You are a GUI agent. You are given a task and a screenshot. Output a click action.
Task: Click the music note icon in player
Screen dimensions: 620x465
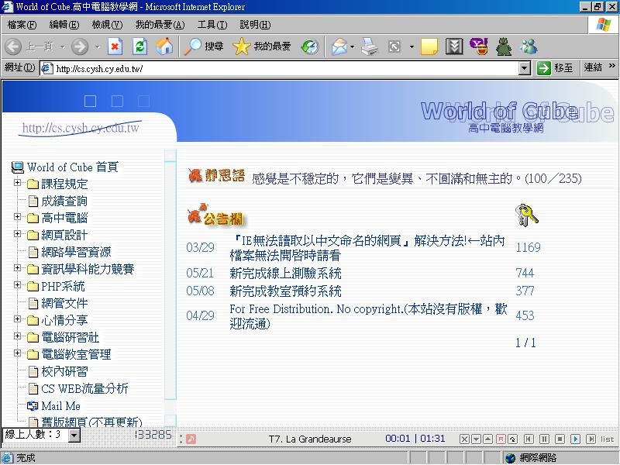coord(191,439)
